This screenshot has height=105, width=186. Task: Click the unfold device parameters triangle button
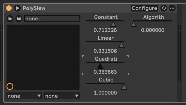pyautogui.click(x=17, y=8)
